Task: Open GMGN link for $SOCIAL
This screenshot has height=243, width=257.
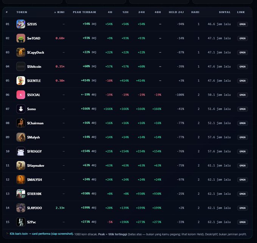Action: point(242,95)
